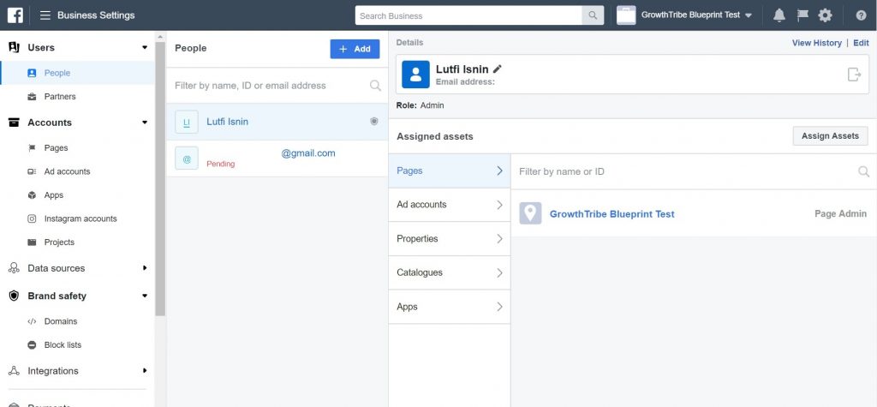Select the Apps assigned assets tab
877x407 pixels.
449,307
